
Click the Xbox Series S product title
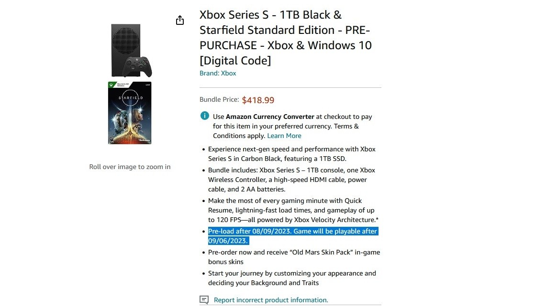coord(285,38)
